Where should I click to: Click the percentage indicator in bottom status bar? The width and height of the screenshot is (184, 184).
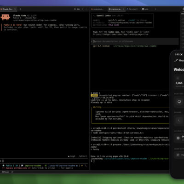tap(6, 172)
